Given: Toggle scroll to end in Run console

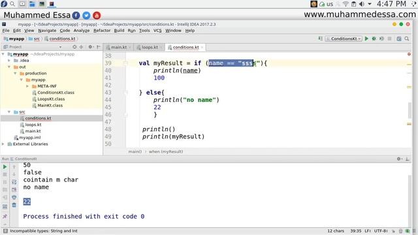Looking at the screenshot, I should 14,190.
